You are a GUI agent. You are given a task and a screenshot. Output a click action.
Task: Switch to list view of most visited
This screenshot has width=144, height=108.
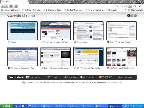[132, 15]
